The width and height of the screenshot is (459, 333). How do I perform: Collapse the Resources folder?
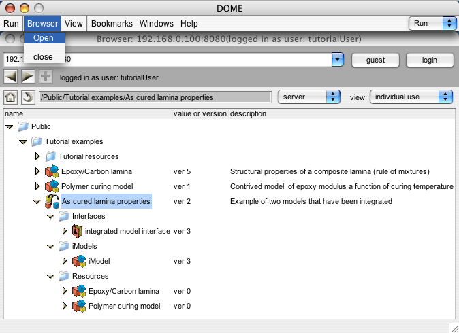pos(50,277)
